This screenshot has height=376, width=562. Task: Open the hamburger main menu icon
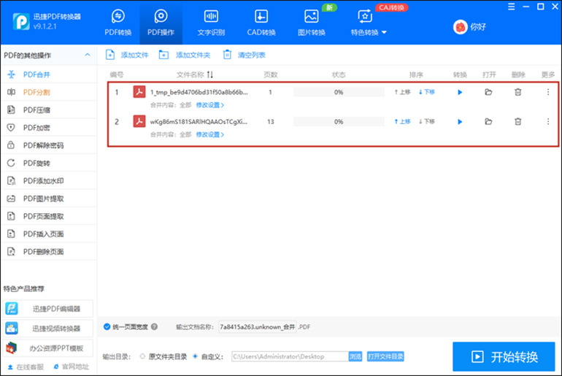pyautogui.click(x=512, y=7)
